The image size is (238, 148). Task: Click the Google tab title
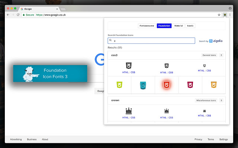(x=28, y=9)
